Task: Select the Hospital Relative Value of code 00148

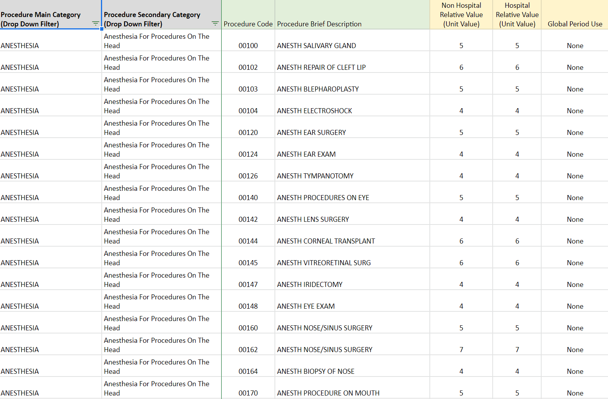Action: click(517, 306)
